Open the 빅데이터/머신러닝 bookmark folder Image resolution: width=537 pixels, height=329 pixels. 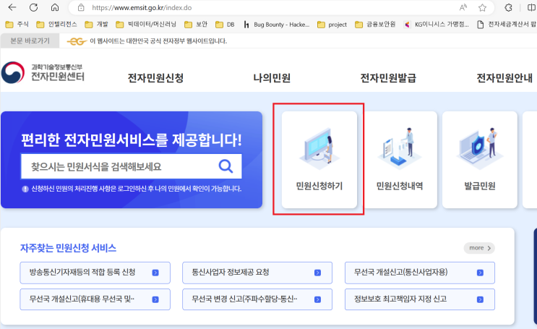(146, 25)
